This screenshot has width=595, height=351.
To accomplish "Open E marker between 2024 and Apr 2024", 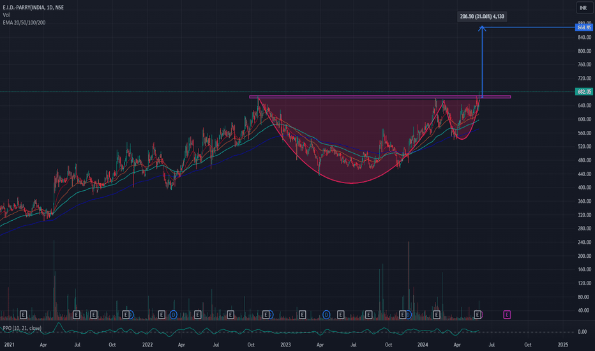I will pos(437,315).
